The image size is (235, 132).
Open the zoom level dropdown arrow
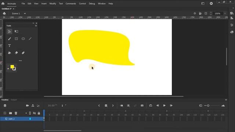(x=225, y=14)
